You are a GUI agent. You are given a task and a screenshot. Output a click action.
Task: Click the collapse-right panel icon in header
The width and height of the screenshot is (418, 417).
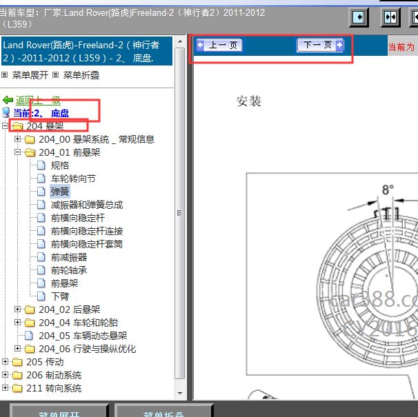359,17
